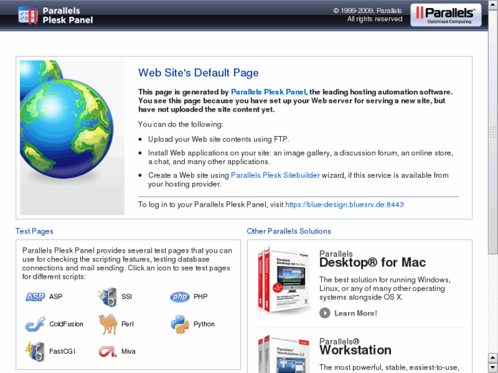Click the Other Parallels Solutions heading

click(288, 231)
